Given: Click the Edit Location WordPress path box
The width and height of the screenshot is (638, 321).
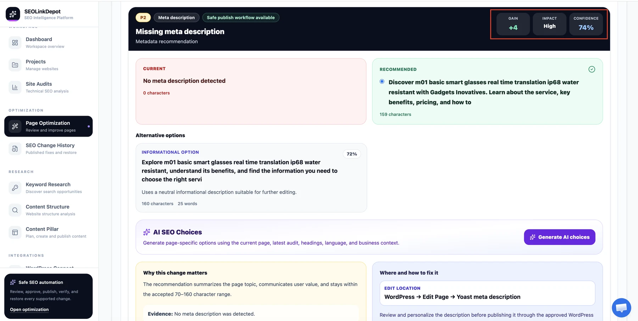Looking at the screenshot, I should [x=487, y=293].
